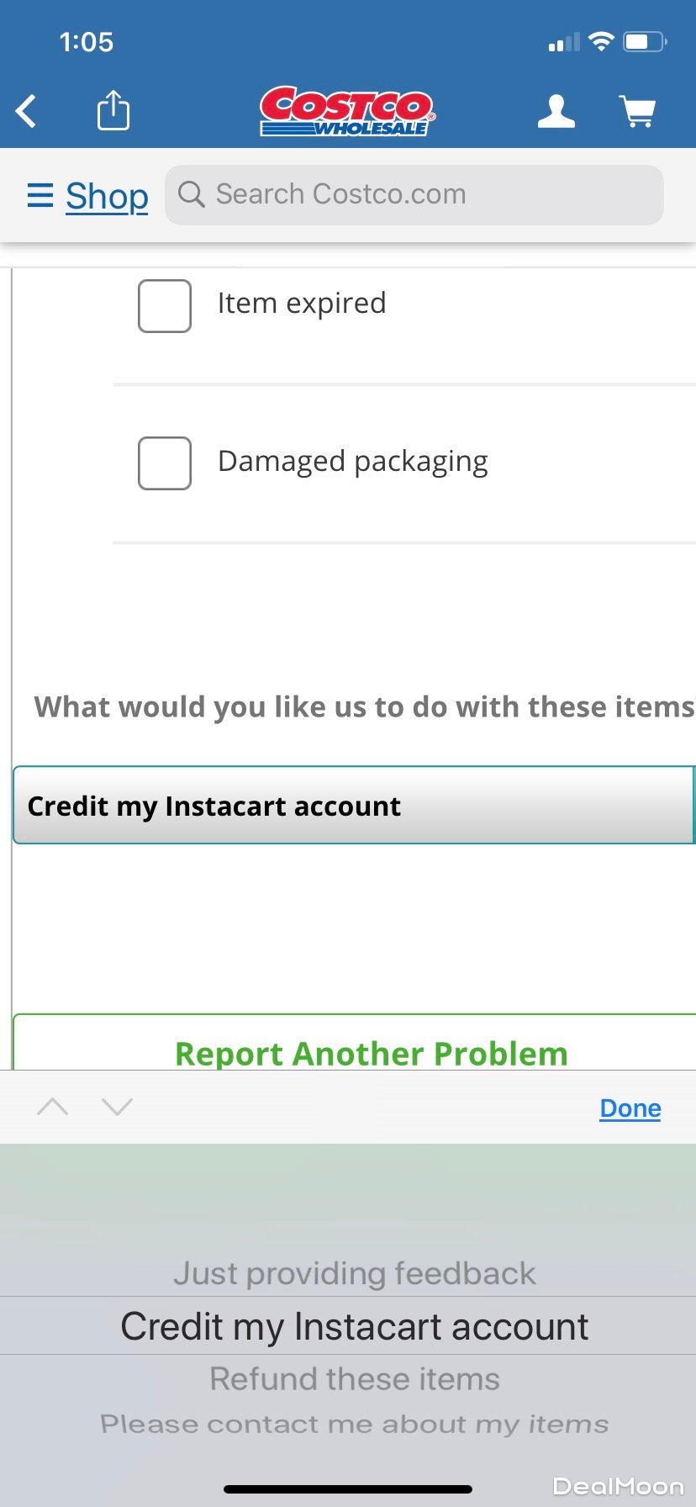Check the Damaged packaging checkbox

[x=165, y=463]
